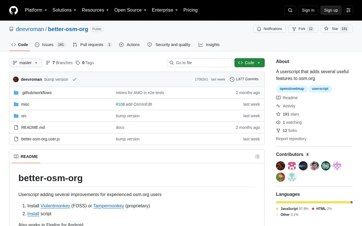Expand the Resources menu
This screenshot has width=362, height=226.
(x=95, y=10)
